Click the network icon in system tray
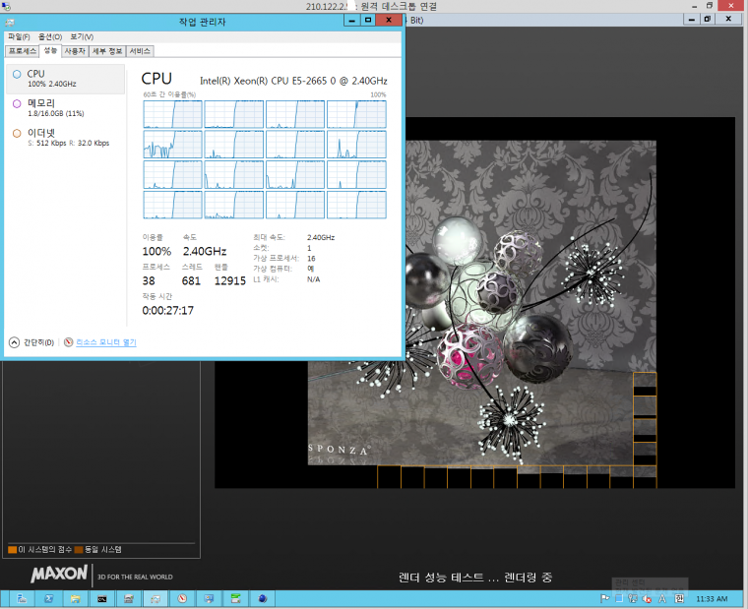Viewport: 748px width, 609px height. pos(633,598)
